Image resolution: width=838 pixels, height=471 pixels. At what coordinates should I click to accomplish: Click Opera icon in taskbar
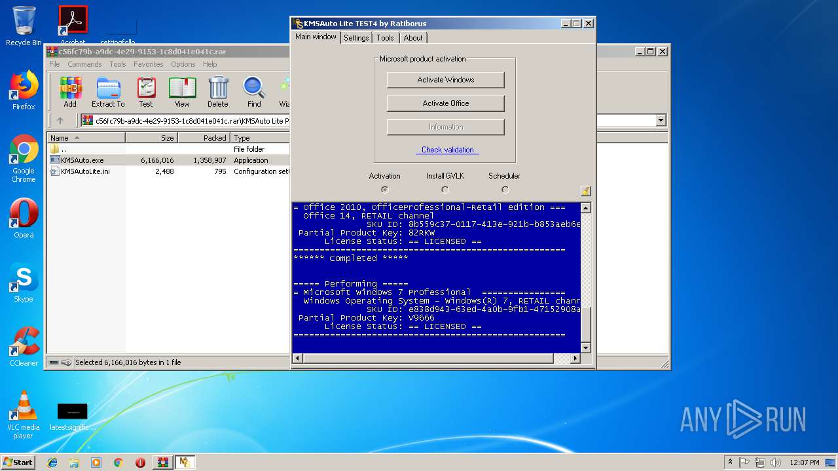pyautogui.click(x=140, y=462)
